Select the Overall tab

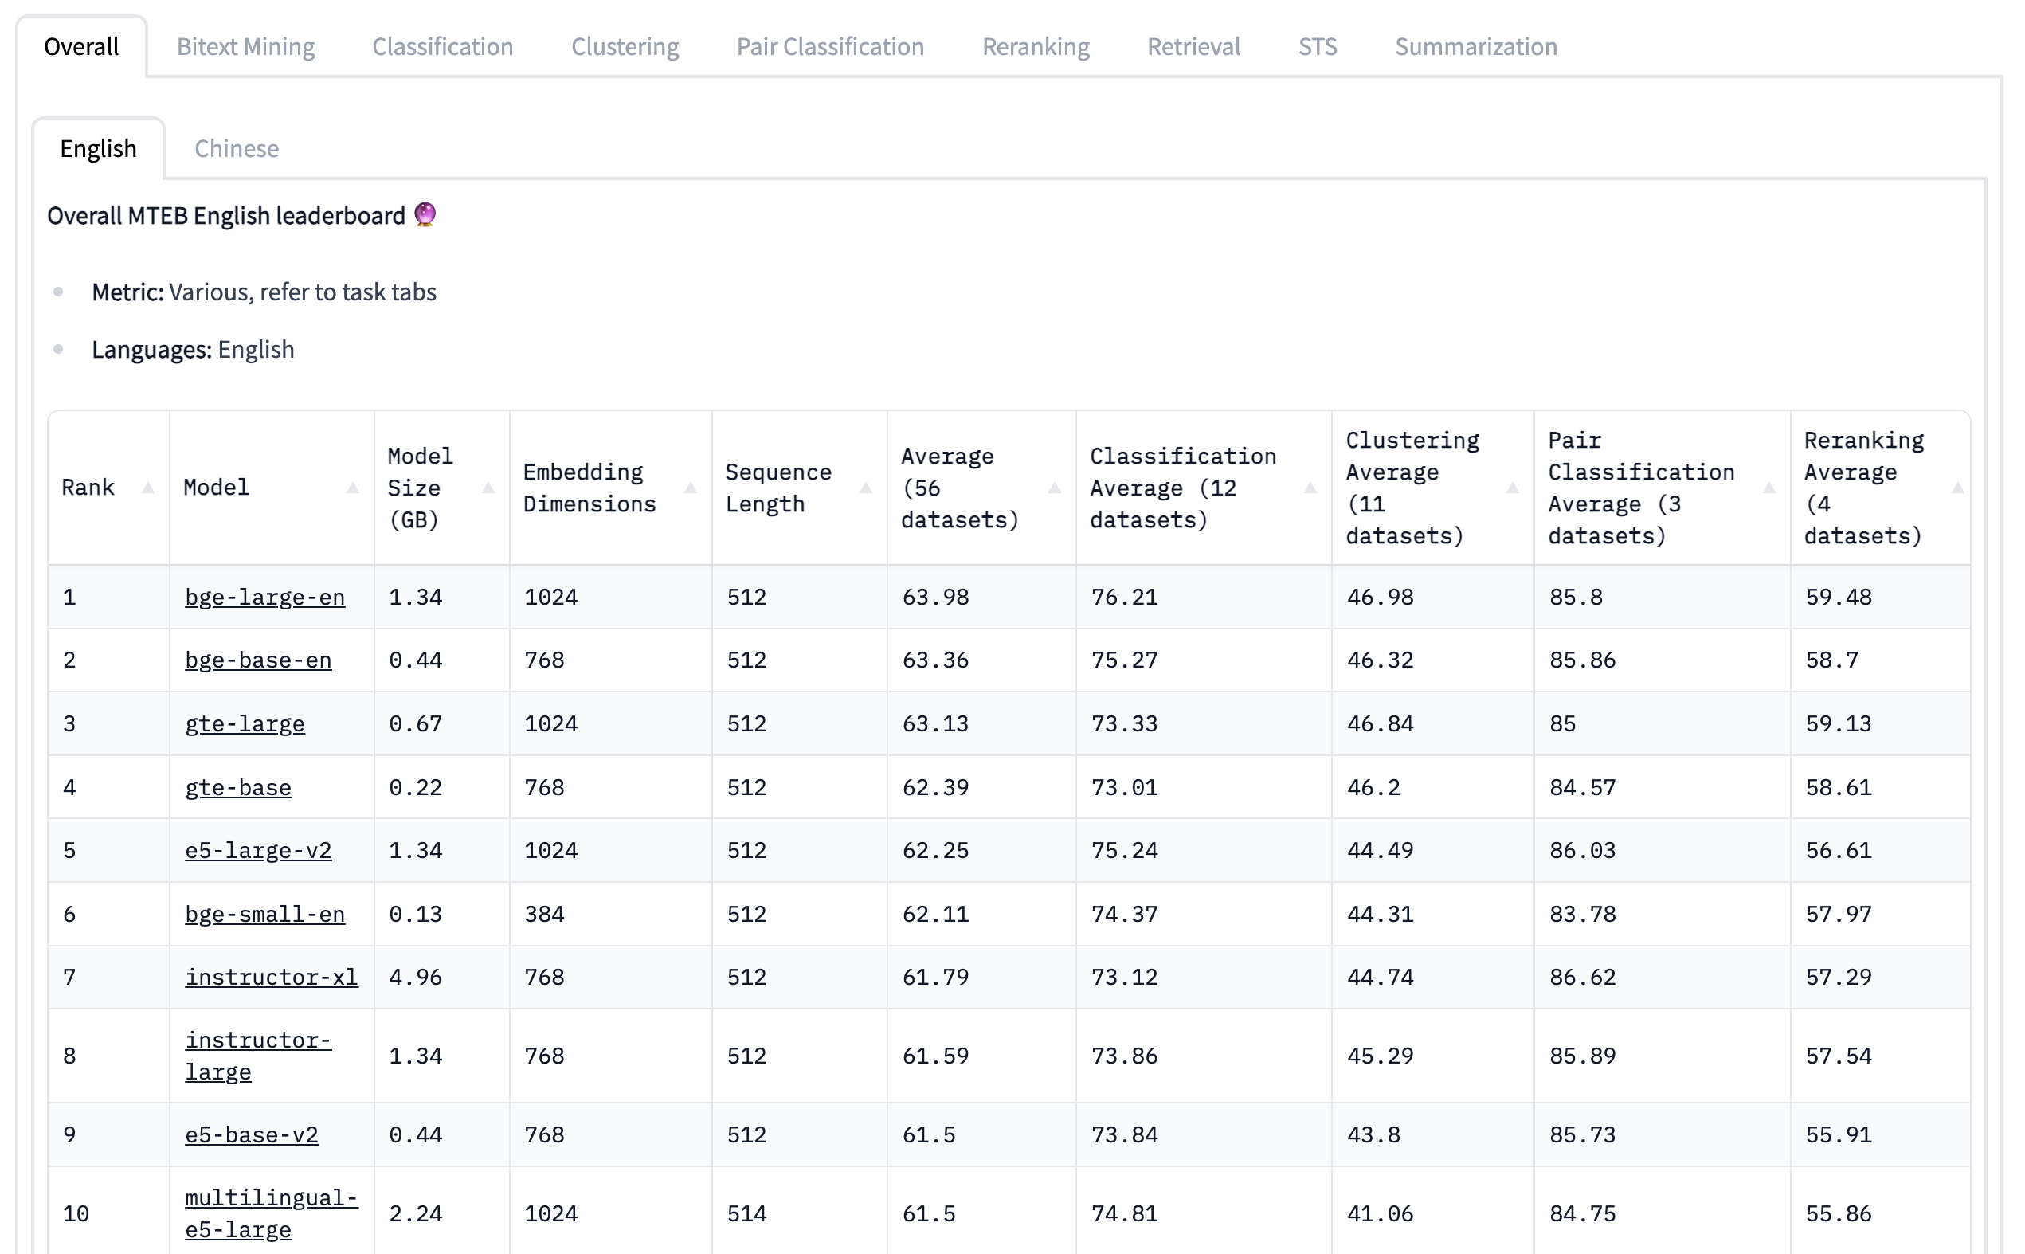coord(81,46)
